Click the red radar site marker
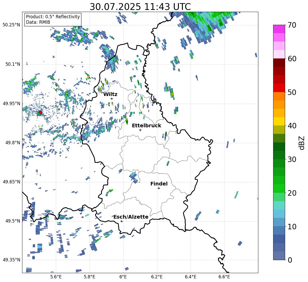 [40, 112]
